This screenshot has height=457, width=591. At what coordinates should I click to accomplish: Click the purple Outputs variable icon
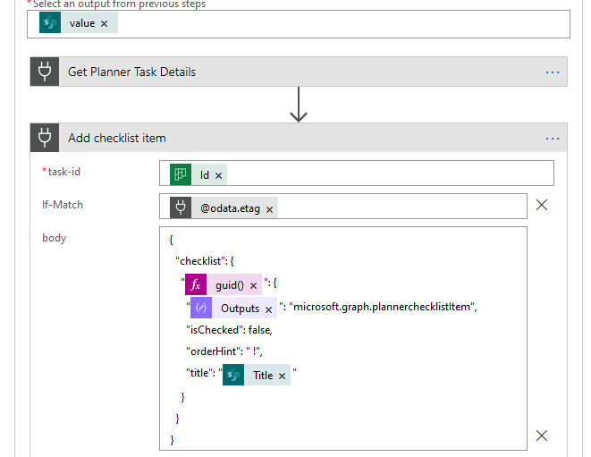201,309
